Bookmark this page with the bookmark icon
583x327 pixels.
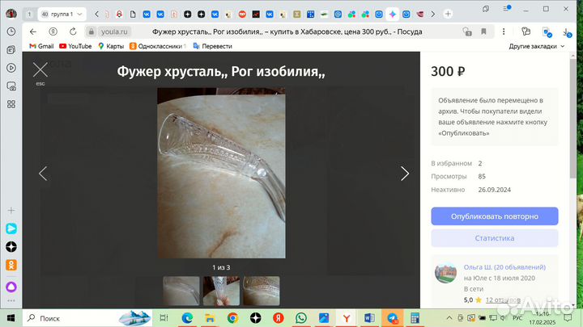coord(483,31)
